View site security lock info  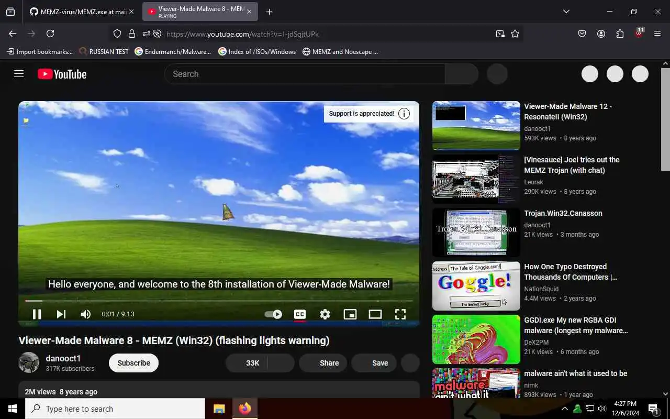pos(132,34)
